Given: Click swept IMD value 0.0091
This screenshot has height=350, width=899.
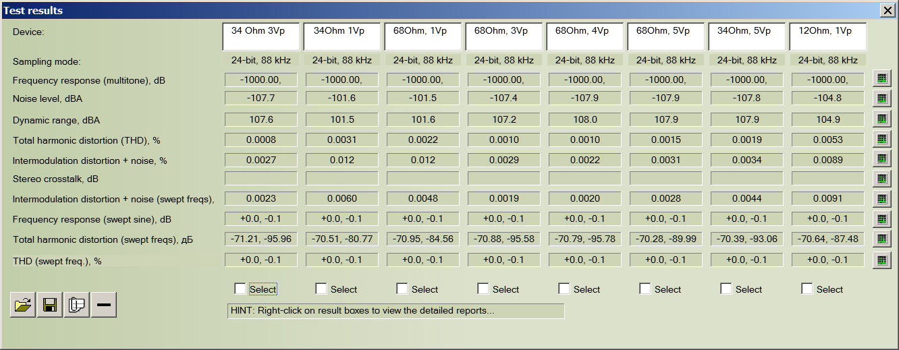Looking at the screenshot, I should coord(828,199).
